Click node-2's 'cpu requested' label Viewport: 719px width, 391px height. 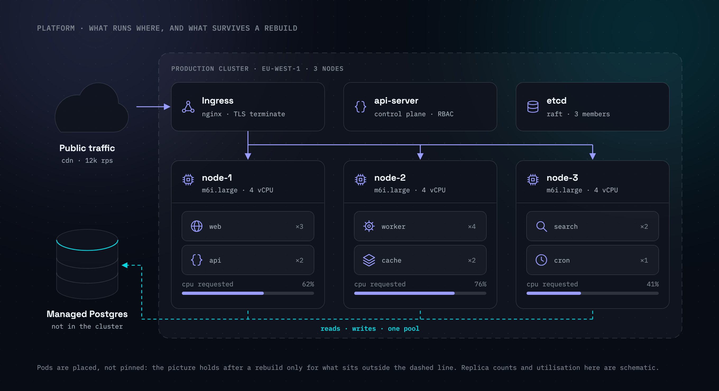click(380, 284)
